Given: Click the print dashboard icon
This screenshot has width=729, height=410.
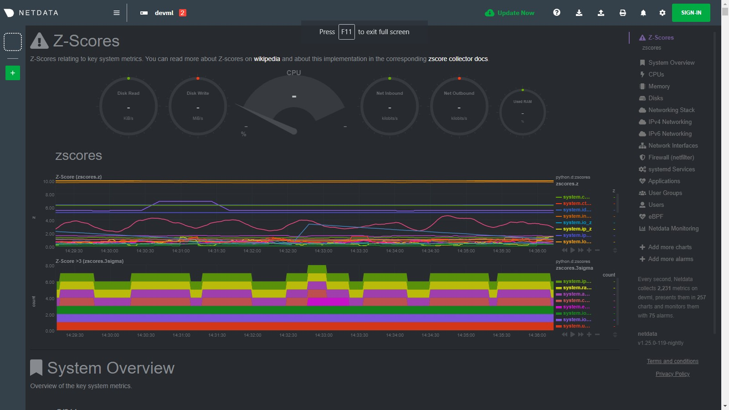Looking at the screenshot, I should point(623,13).
